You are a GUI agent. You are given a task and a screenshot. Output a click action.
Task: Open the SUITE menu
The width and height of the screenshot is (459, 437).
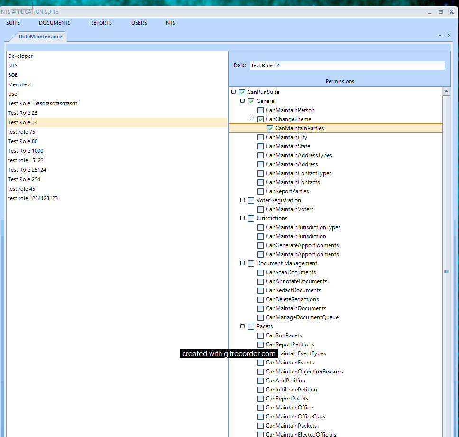[13, 23]
